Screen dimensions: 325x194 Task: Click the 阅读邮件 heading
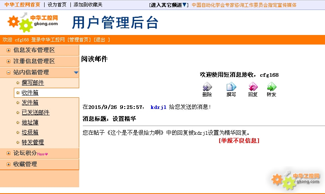point(94,59)
